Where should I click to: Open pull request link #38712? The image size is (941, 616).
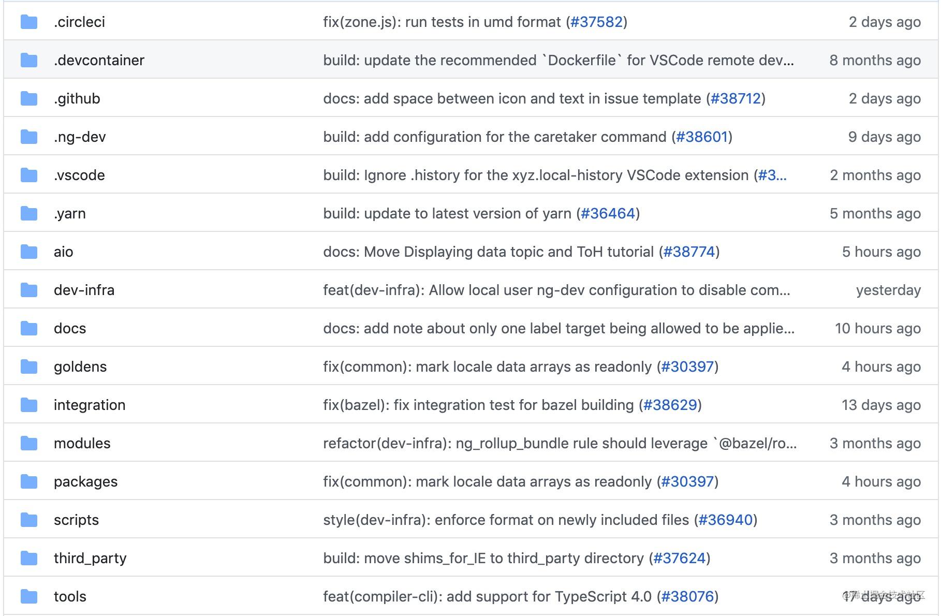[734, 98]
